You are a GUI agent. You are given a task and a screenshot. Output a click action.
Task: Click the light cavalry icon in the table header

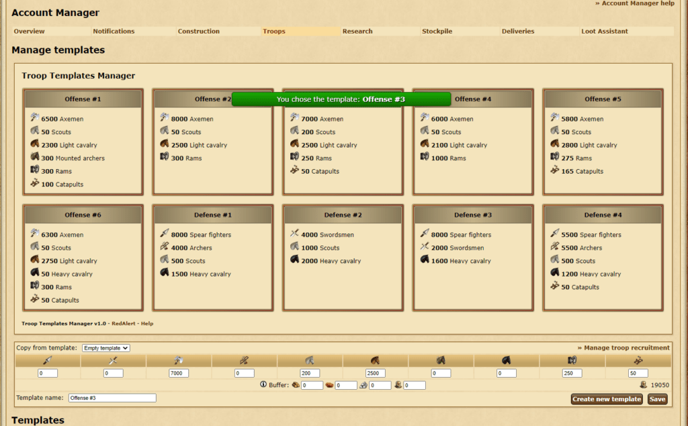[x=375, y=360]
